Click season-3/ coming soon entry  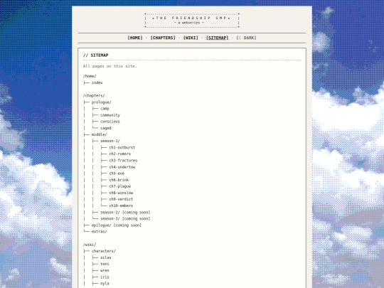(125, 219)
